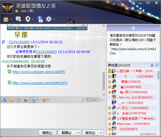
Task: Send a picture using image icon
Action: coord(26,100)
